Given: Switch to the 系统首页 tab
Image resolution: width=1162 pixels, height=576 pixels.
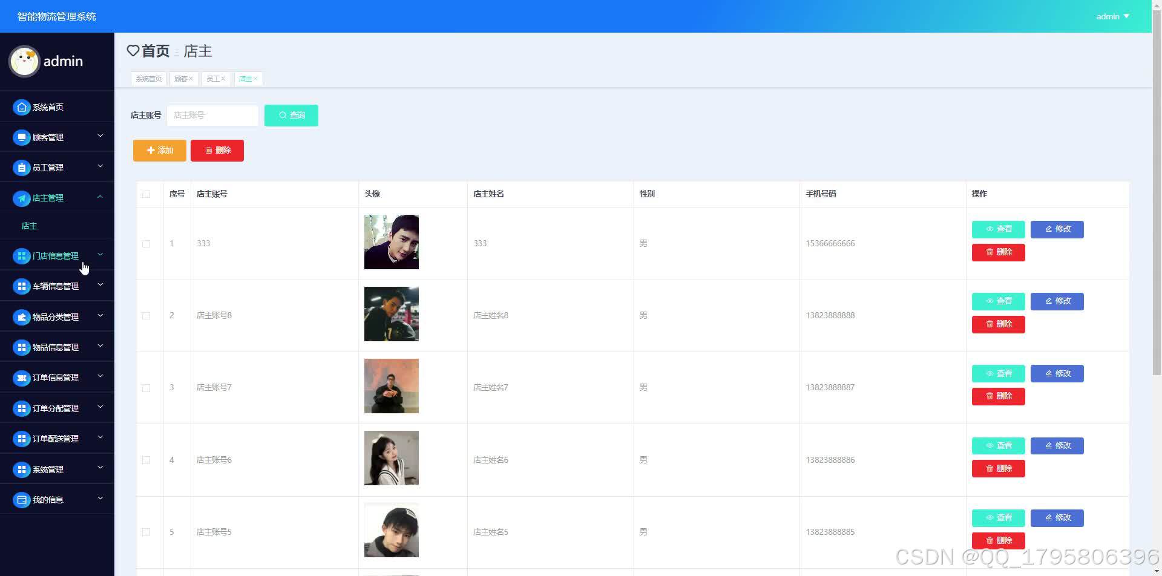Looking at the screenshot, I should point(149,79).
